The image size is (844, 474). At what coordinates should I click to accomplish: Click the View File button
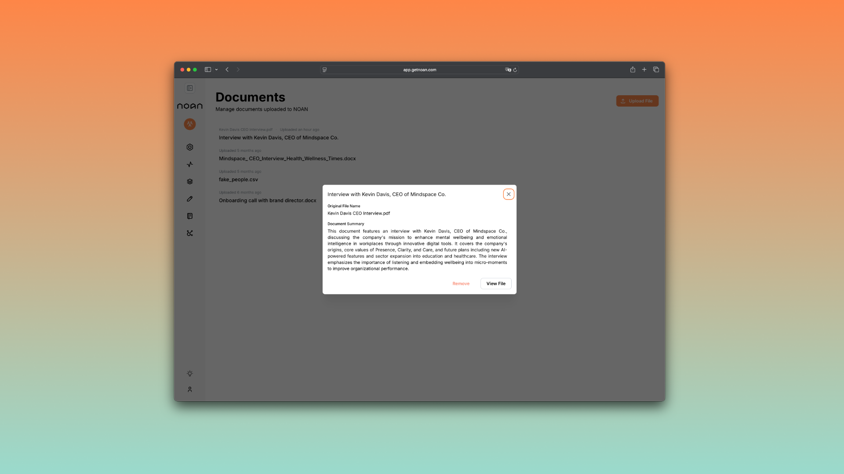click(x=496, y=284)
